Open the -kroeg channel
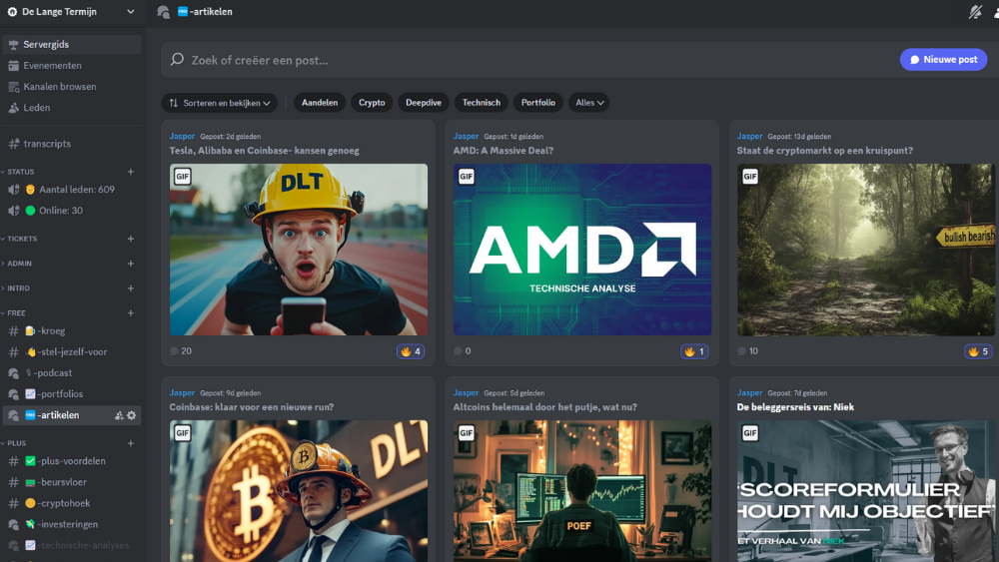The image size is (999, 562). 71,331
